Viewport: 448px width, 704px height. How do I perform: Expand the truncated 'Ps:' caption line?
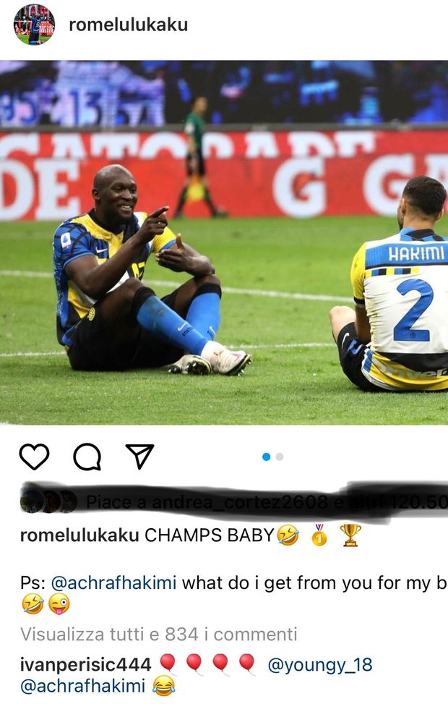233,582
